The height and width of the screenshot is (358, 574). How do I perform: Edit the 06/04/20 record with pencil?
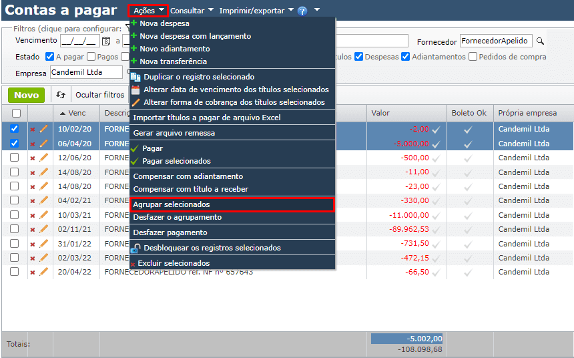pyautogui.click(x=43, y=144)
